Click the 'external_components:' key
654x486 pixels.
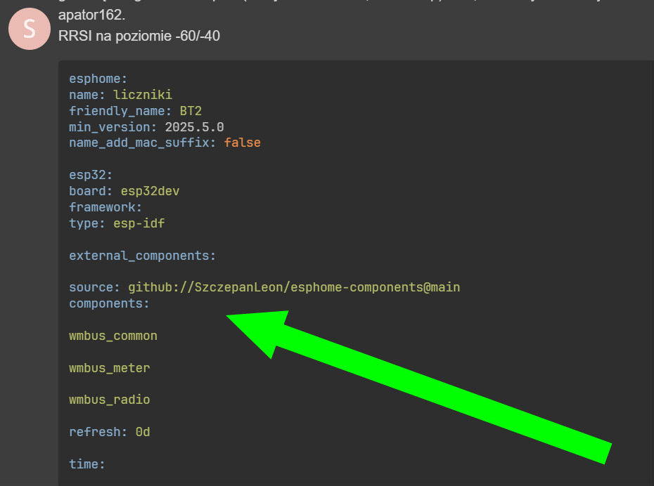142,256
